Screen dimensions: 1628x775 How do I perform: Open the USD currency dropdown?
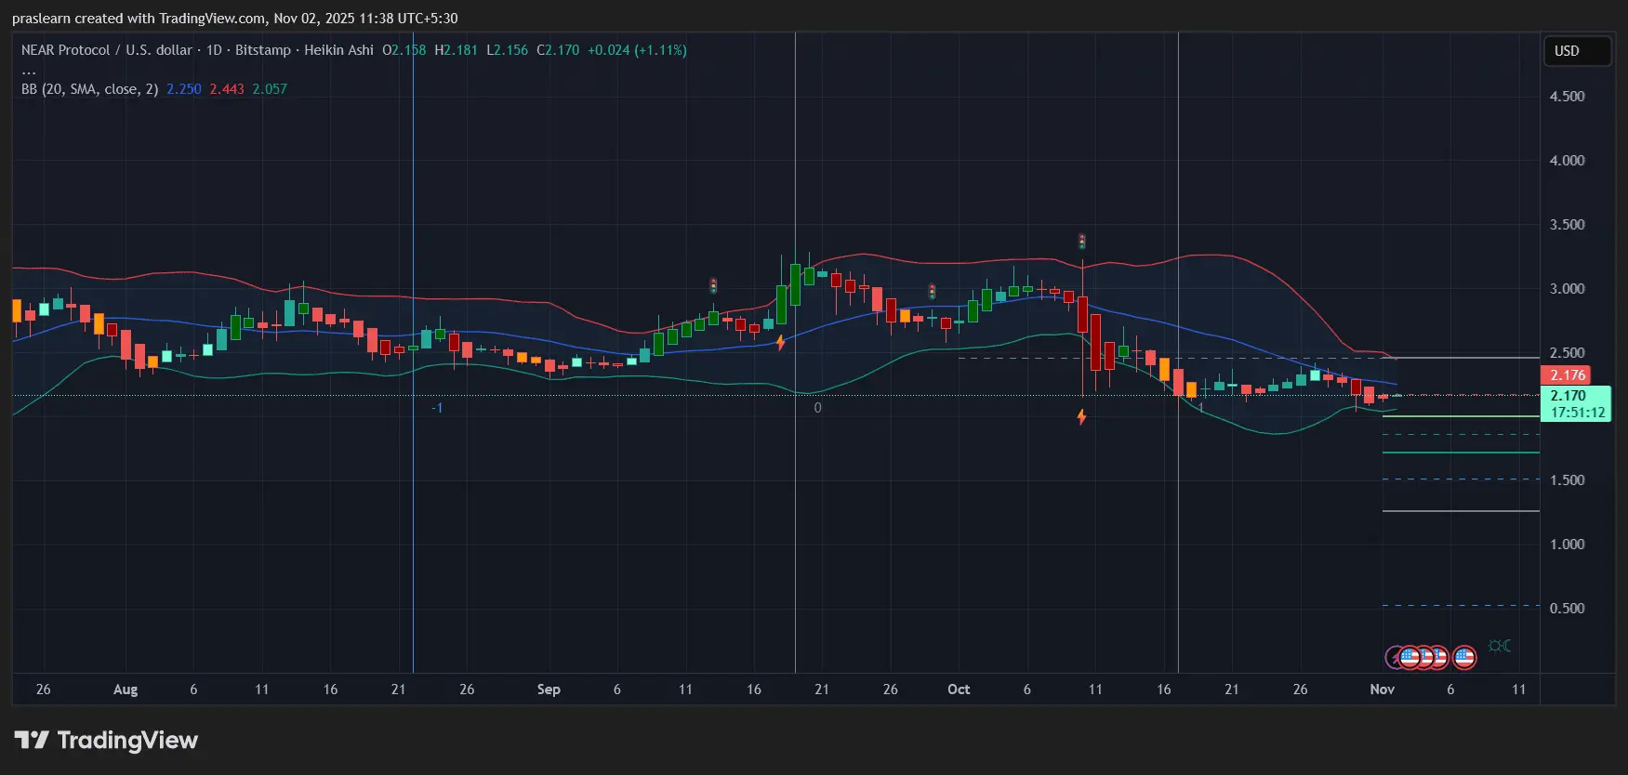[1577, 51]
